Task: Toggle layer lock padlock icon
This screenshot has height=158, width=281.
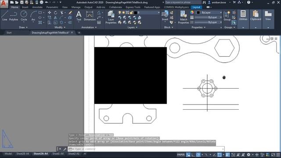Action: (x=131, y=13)
